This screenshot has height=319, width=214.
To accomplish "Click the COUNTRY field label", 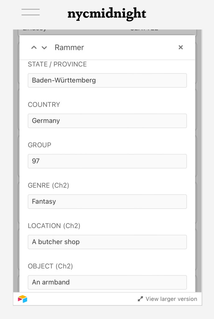I will pyautogui.click(x=44, y=105).
